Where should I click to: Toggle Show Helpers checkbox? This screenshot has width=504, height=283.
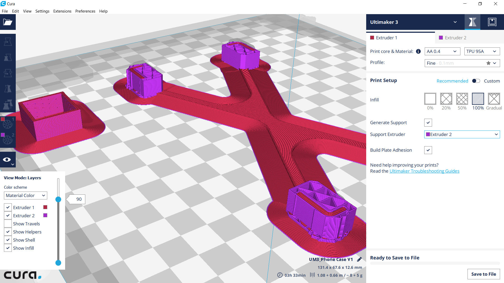pyautogui.click(x=8, y=232)
